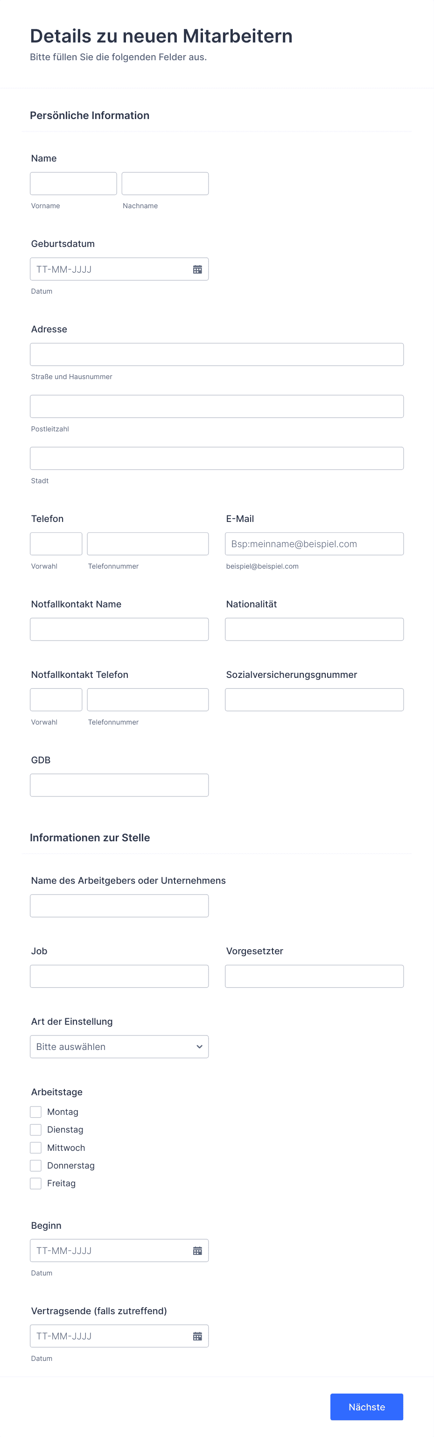Viewport: 434px width, 1437px height.
Task: Open the Geburtsdatum calendar picker icon
Action: (197, 269)
